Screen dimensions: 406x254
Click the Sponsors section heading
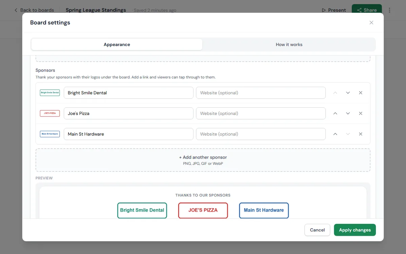pyautogui.click(x=45, y=70)
